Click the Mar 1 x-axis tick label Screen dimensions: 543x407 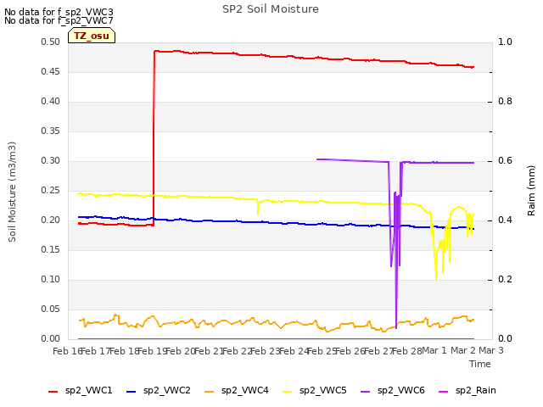[434, 350]
